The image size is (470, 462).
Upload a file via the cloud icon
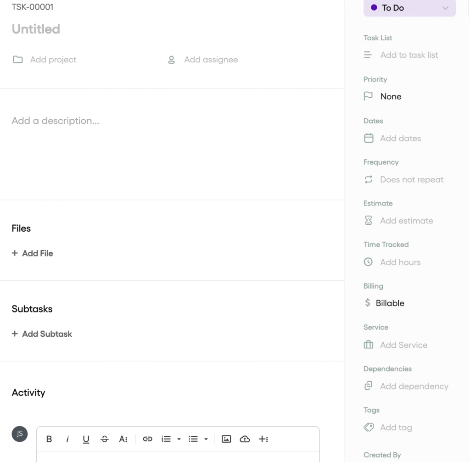pyautogui.click(x=245, y=439)
